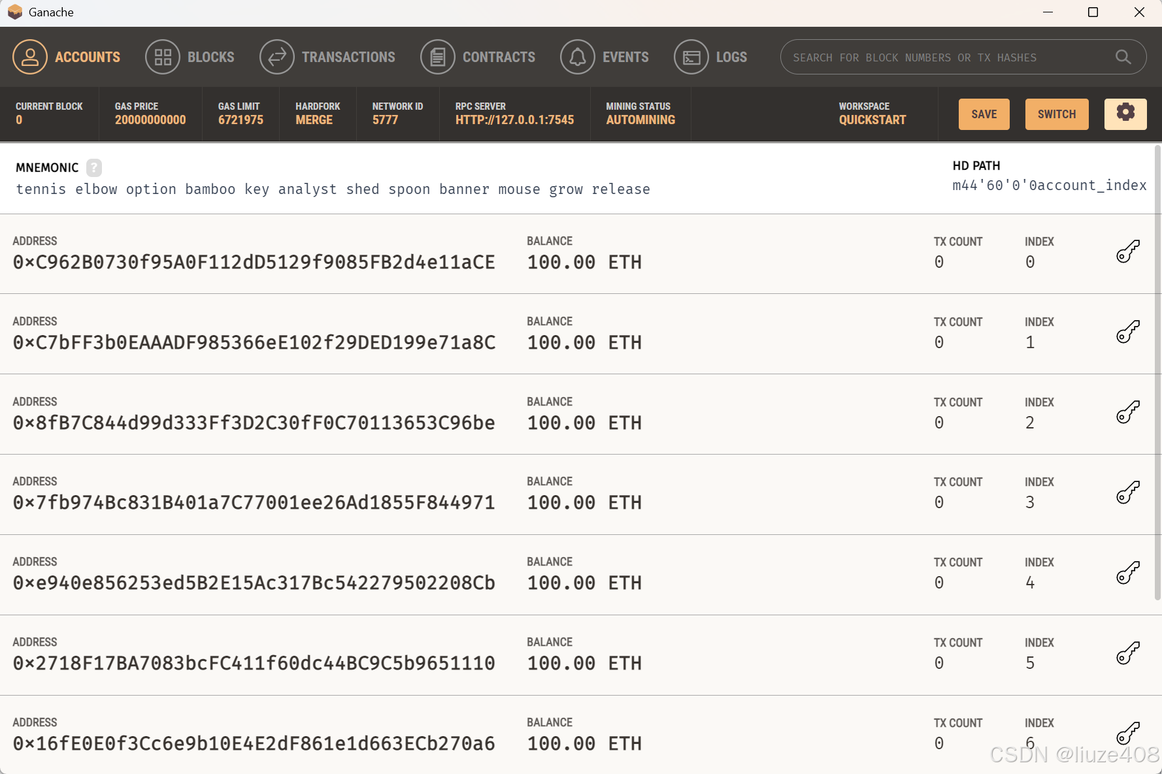Screen dimensions: 1162x774
Task: Show key for index 5 account
Action: pyautogui.click(x=1127, y=653)
